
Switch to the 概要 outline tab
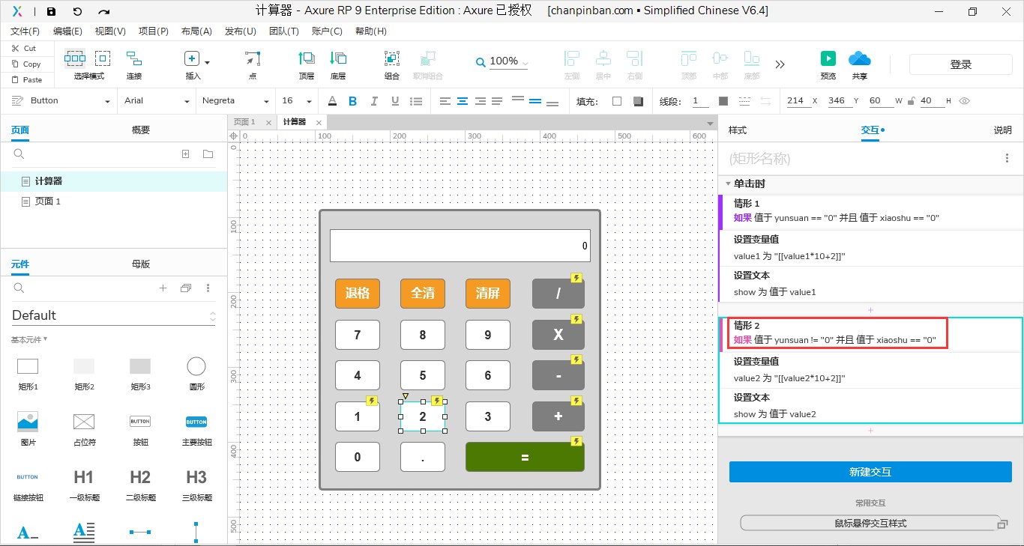pyautogui.click(x=141, y=130)
